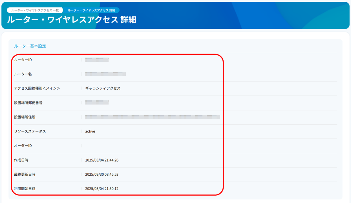The width and height of the screenshot is (351, 203).
Task: Click the ルーター基本設定 section heading
Action: [30, 46]
